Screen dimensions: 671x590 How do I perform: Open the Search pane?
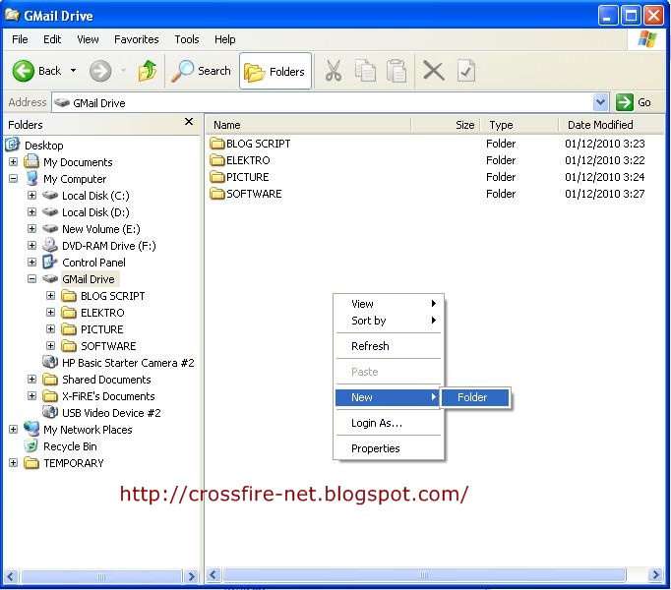[x=201, y=71]
